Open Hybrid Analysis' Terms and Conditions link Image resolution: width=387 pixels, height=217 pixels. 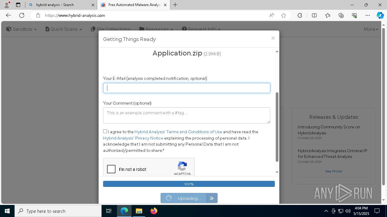(x=178, y=132)
